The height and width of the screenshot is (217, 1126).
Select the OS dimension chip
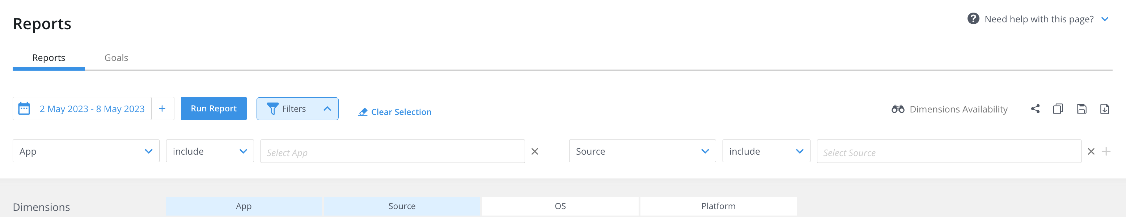tap(560, 206)
